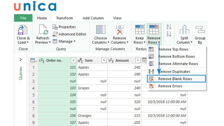Click the Split Column icon
Image resolution: width=224 pixels, height=126 pixels.
click(184, 30)
